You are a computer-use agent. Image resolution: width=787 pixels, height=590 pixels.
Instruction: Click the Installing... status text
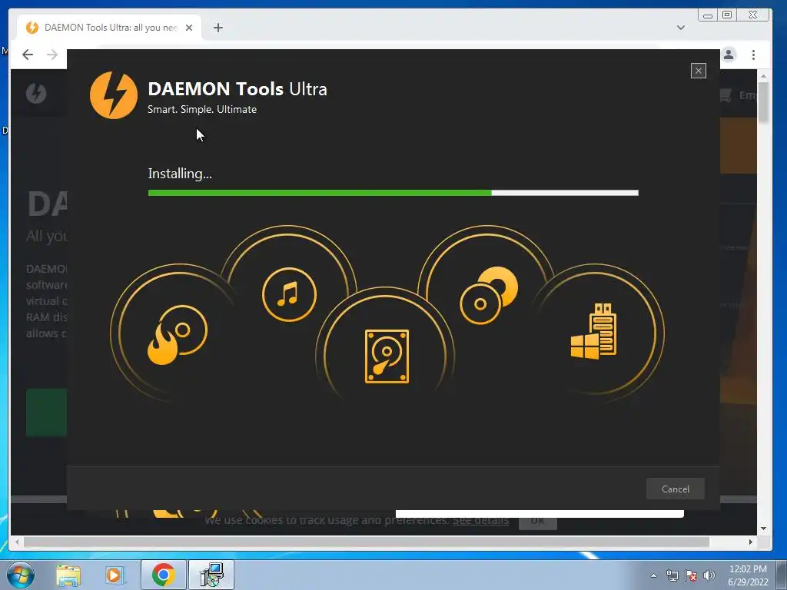pyautogui.click(x=180, y=174)
